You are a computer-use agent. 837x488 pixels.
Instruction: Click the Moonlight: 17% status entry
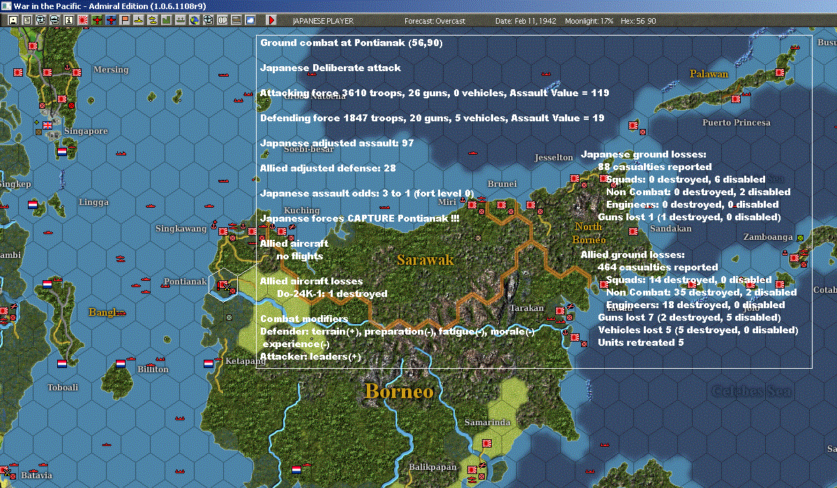tap(589, 21)
